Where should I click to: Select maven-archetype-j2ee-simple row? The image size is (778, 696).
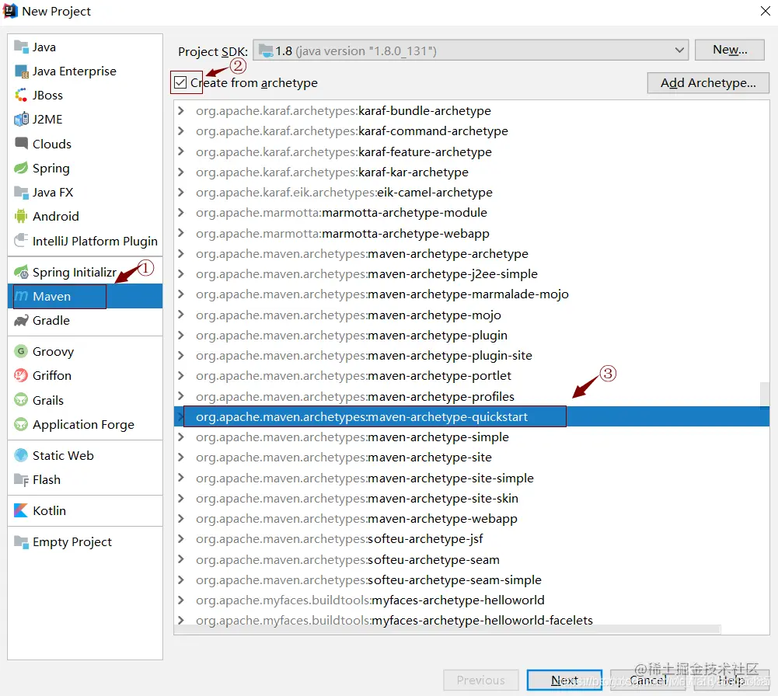click(471, 274)
